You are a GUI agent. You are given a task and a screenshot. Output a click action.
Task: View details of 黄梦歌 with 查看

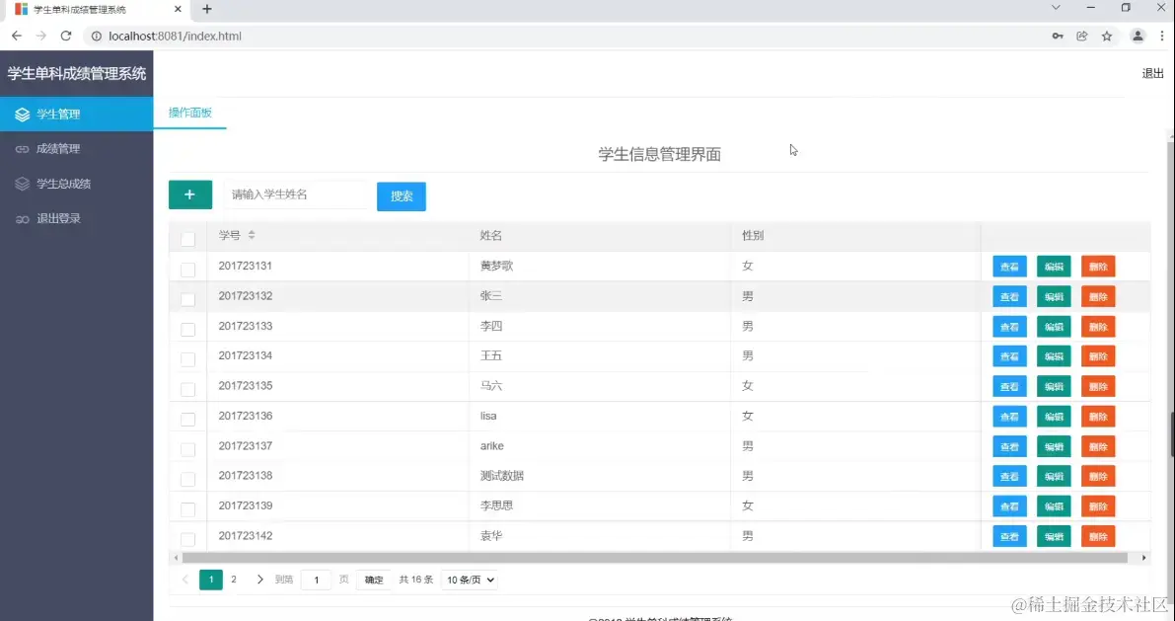pyautogui.click(x=1009, y=267)
